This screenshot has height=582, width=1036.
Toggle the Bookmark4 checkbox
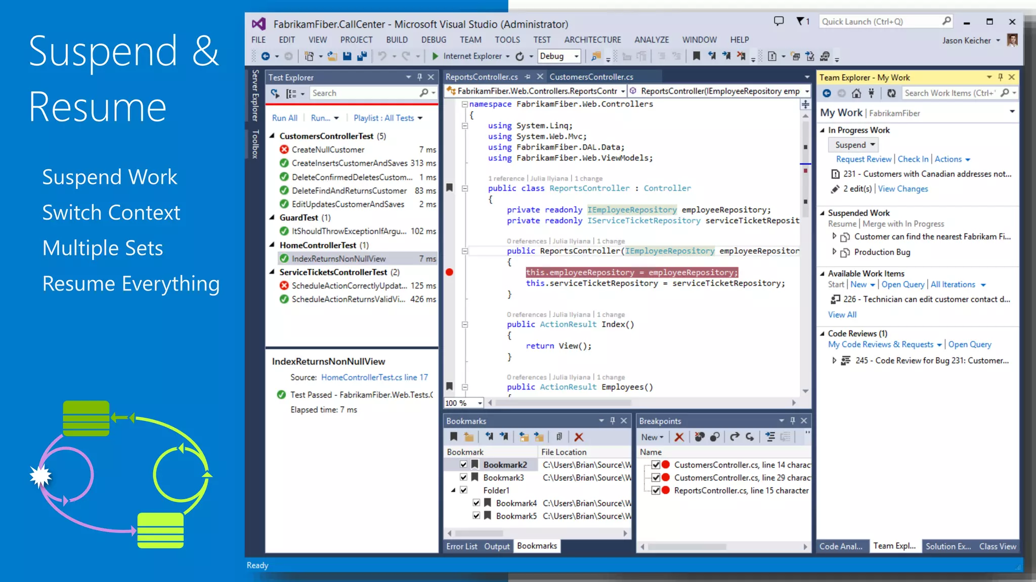476,503
